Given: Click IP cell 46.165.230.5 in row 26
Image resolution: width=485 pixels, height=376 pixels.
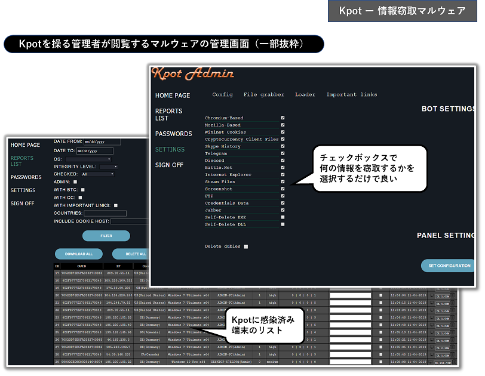Looking at the screenshot, I should pos(118,340).
